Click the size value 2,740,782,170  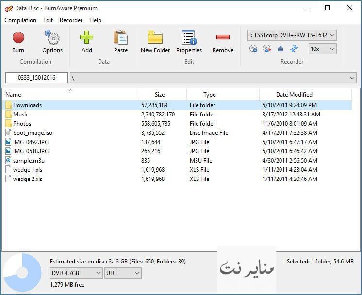coord(158,115)
